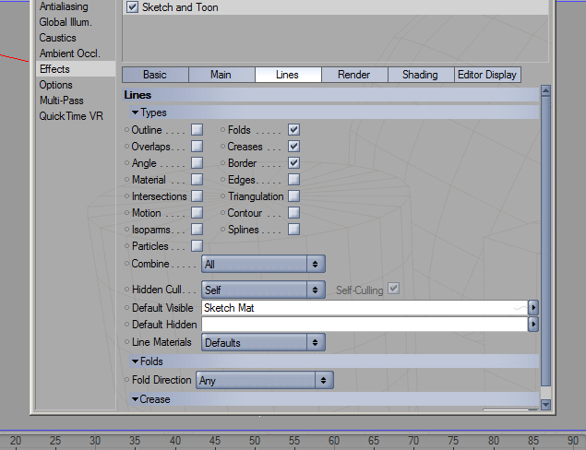Click frame 50 on the timeline ruler

click(x=255, y=441)
